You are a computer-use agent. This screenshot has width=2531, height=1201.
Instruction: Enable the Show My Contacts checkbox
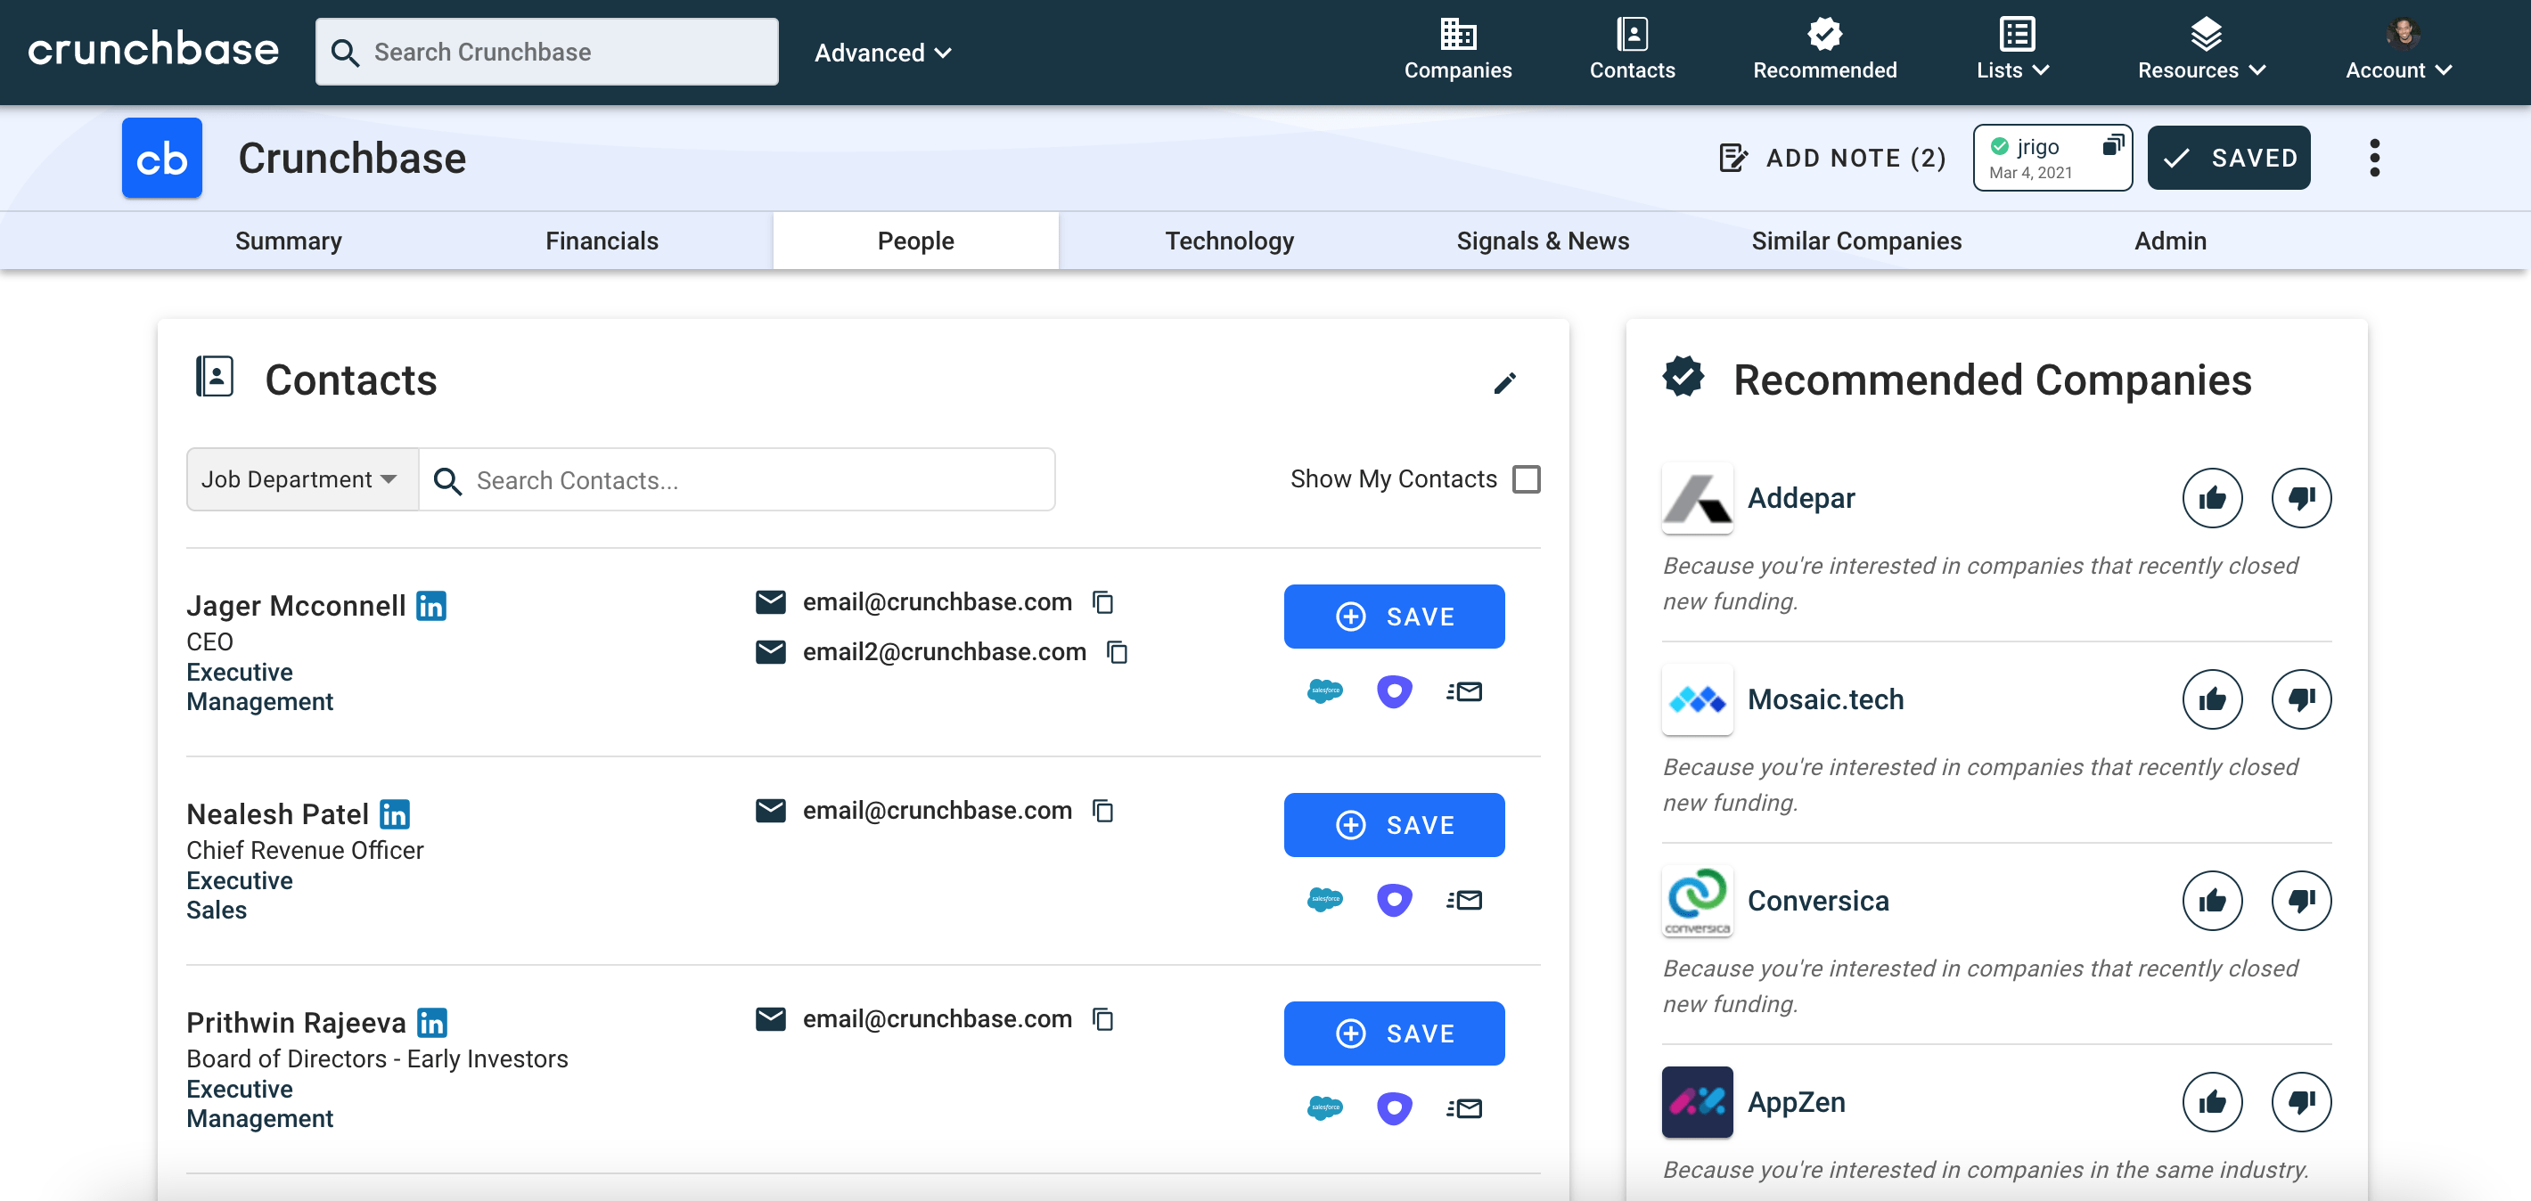1526,479
